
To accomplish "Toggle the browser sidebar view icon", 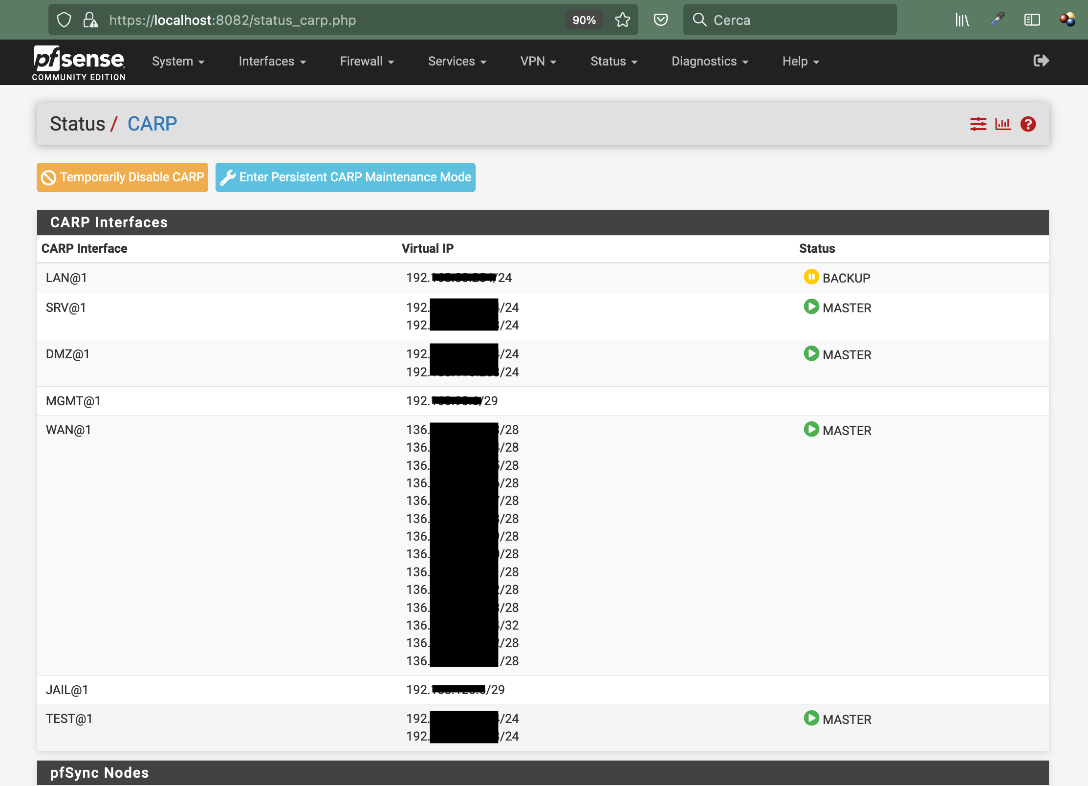I will coord(1032,20).
